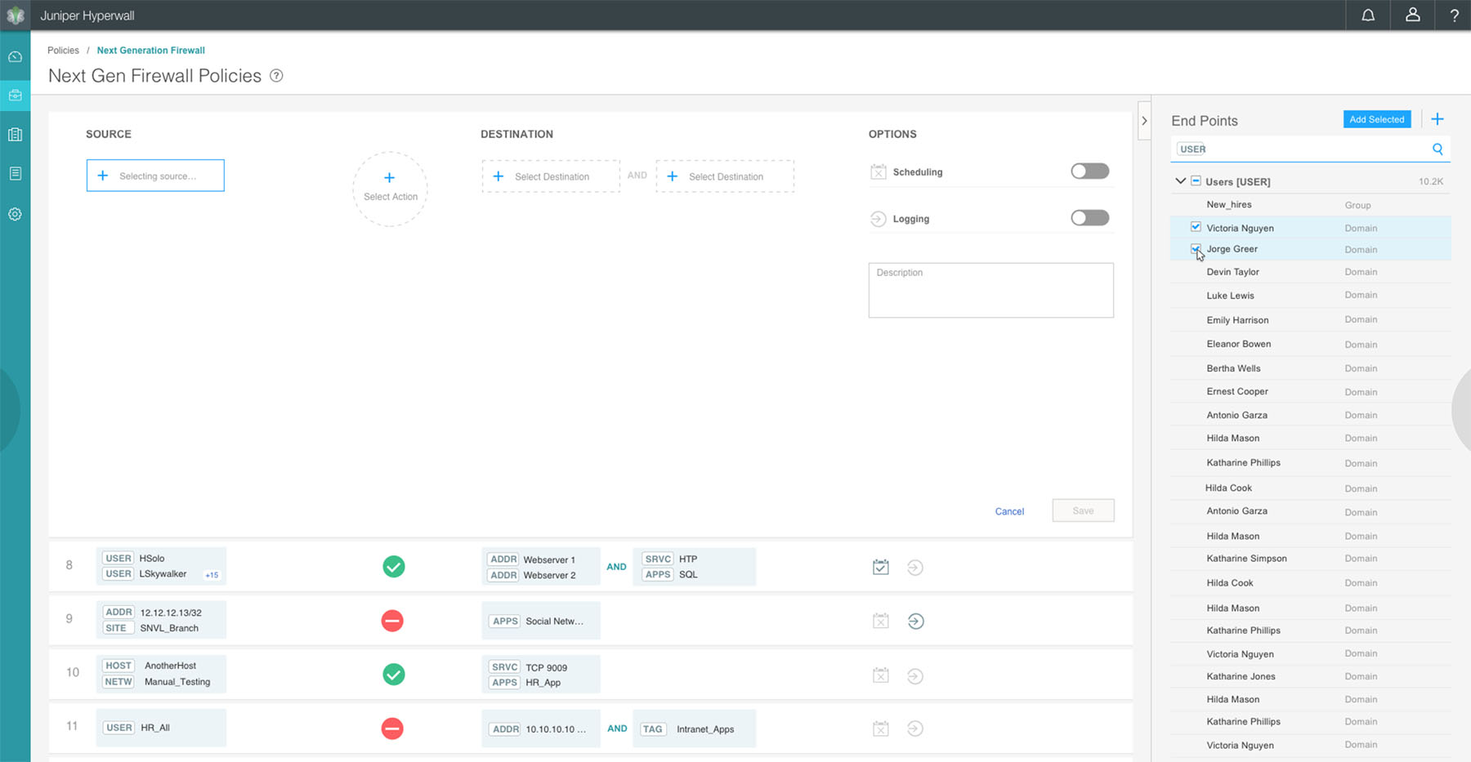Image resolution: width=1471 pixels, height=762 pixels.
Task: Click into the Description text box
Action: [x=990, y=290]
